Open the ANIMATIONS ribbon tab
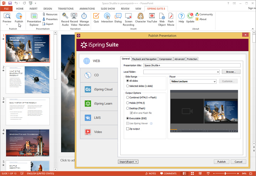 (87, 9)
